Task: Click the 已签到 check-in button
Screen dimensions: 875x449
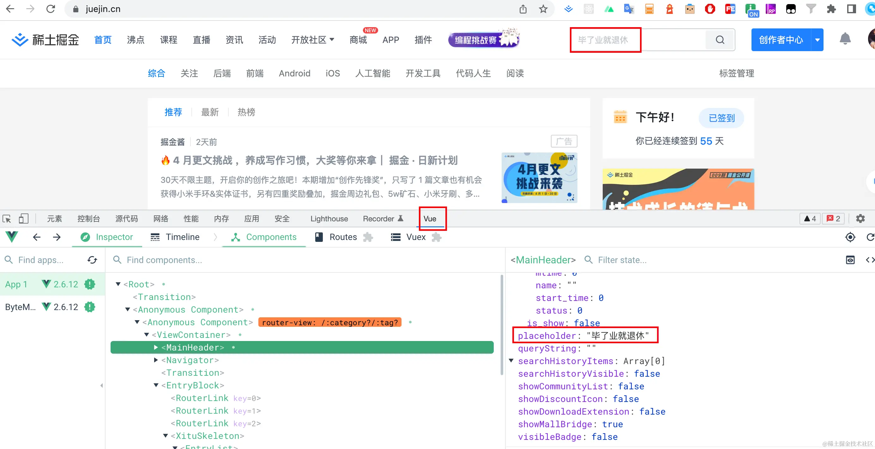Action: (721, 118)
